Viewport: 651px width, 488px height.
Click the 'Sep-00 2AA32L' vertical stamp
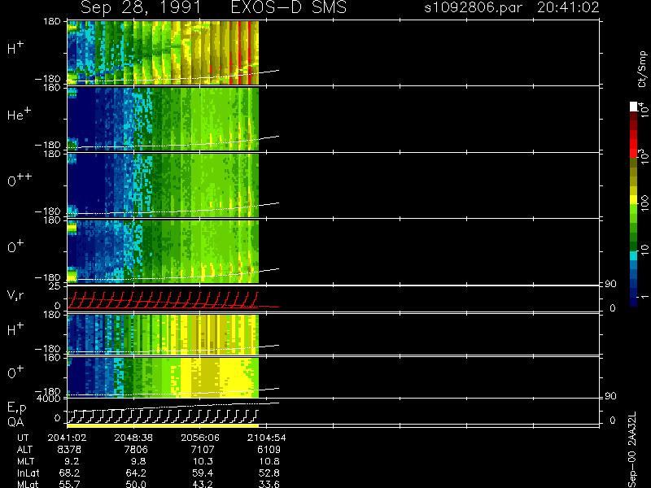pyautogui.click(x=632, y=450)
